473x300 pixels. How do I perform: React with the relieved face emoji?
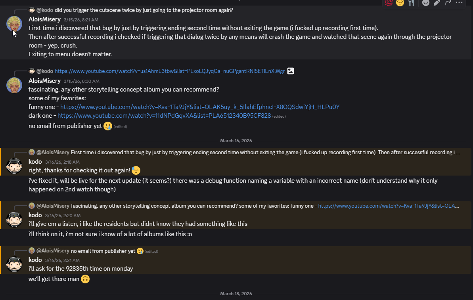[x=400, y=2]
